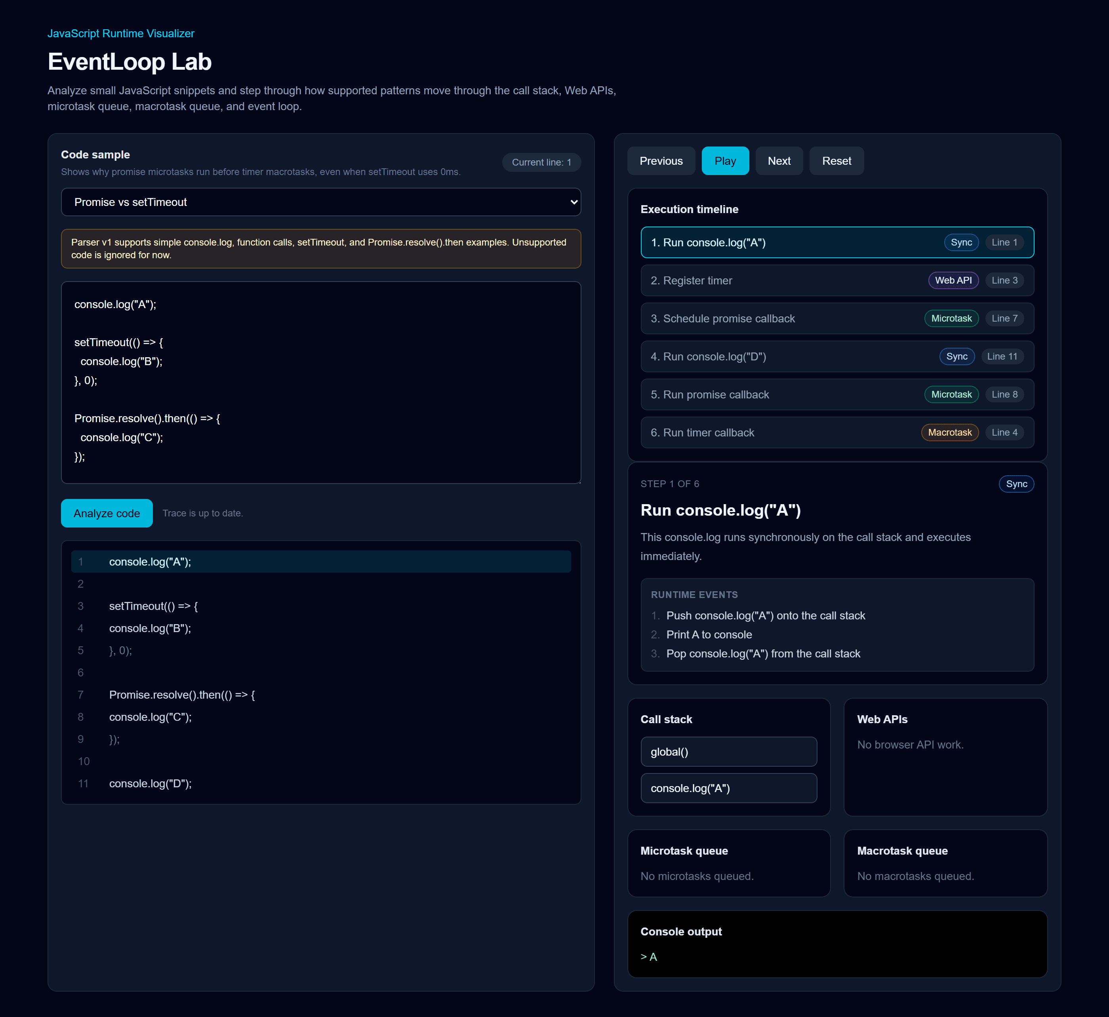Screen dimensions: 1109x1017
Task: Click code line 3 setTimeout(() => {
Action: [321, 606]
